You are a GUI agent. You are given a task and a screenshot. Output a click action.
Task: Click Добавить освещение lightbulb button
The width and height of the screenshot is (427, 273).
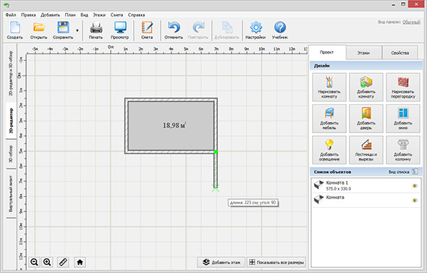click(x=329, y=150)
